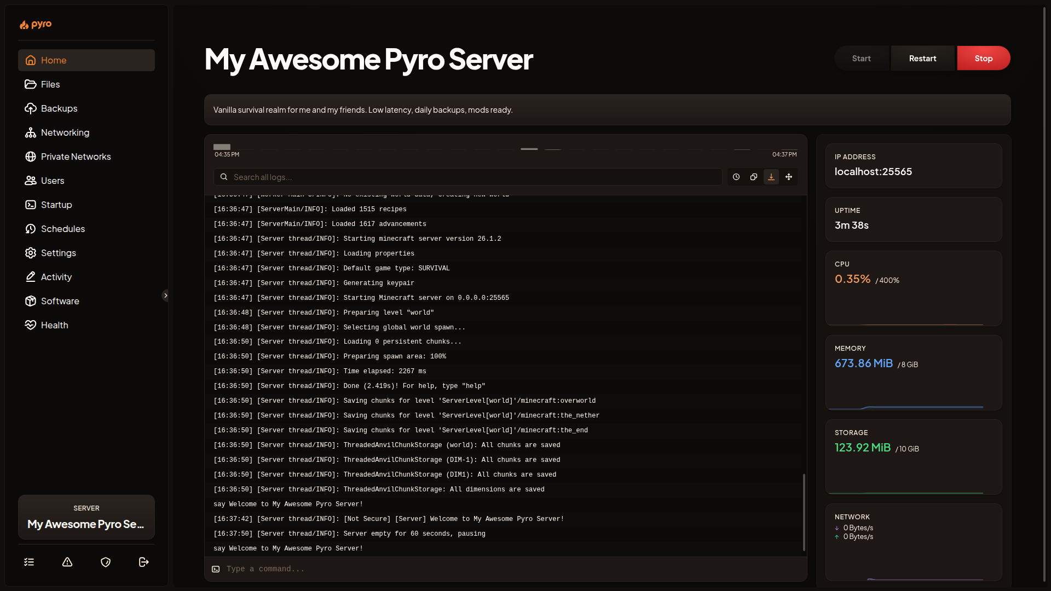This screenshot has height=591, width=1051.
Task: Click the checklist icon in sidebar footer
Action: [29, 562]
